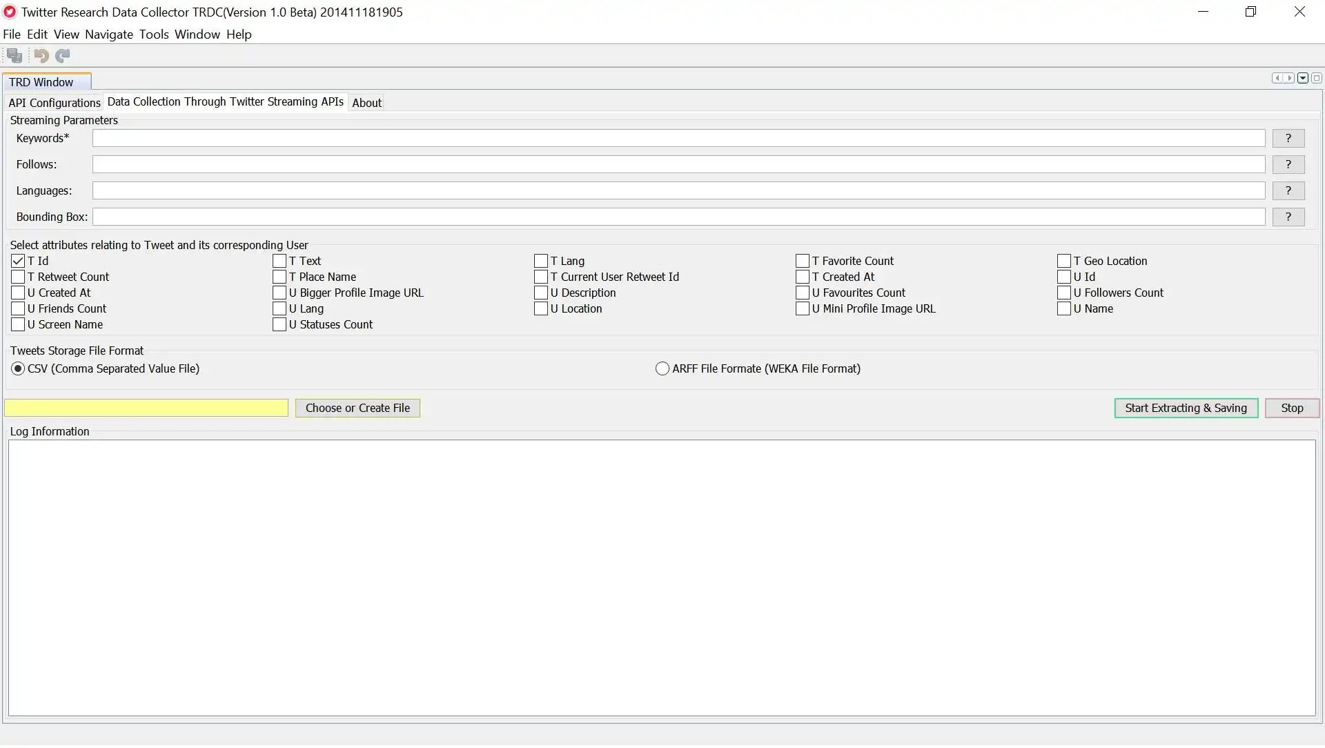Expand the Navigate menu
Image resolution: width=1325 pixels, height=748 pixels.
click(108, 34)
